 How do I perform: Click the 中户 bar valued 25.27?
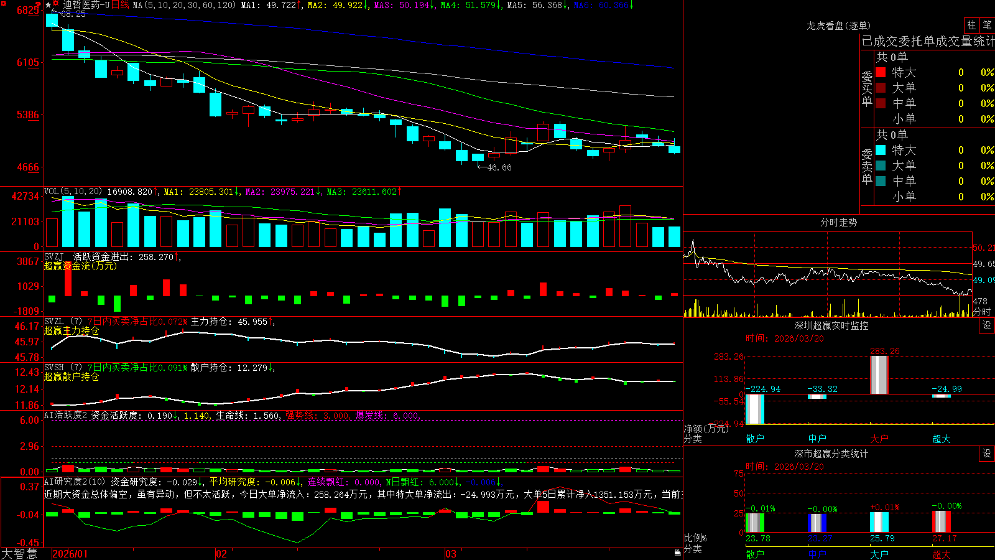[817, 523]
